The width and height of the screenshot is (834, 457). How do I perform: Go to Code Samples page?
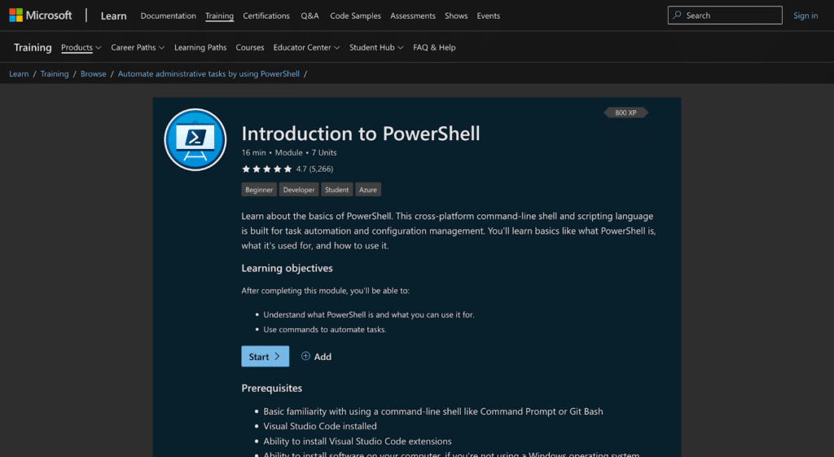coord(355,15)
